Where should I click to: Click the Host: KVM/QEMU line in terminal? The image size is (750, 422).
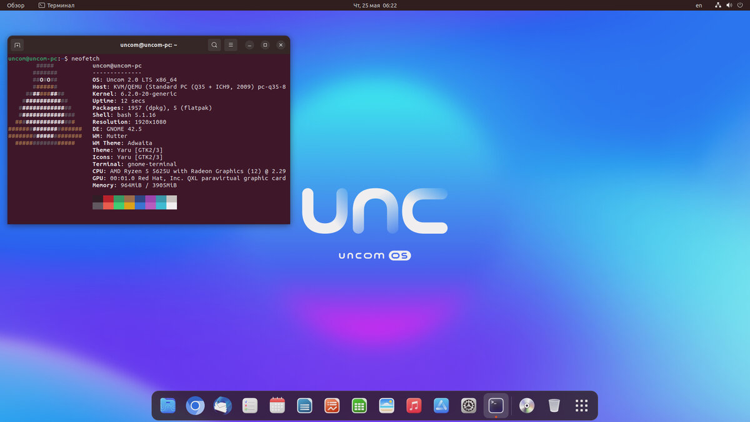(x=189, y=87)
